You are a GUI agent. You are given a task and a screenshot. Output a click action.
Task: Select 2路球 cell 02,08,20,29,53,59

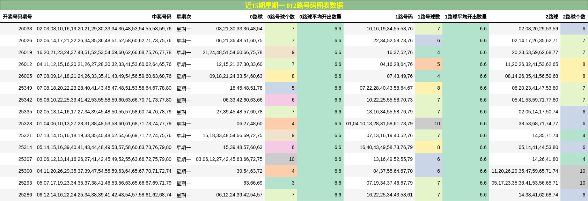coord(538,29)
